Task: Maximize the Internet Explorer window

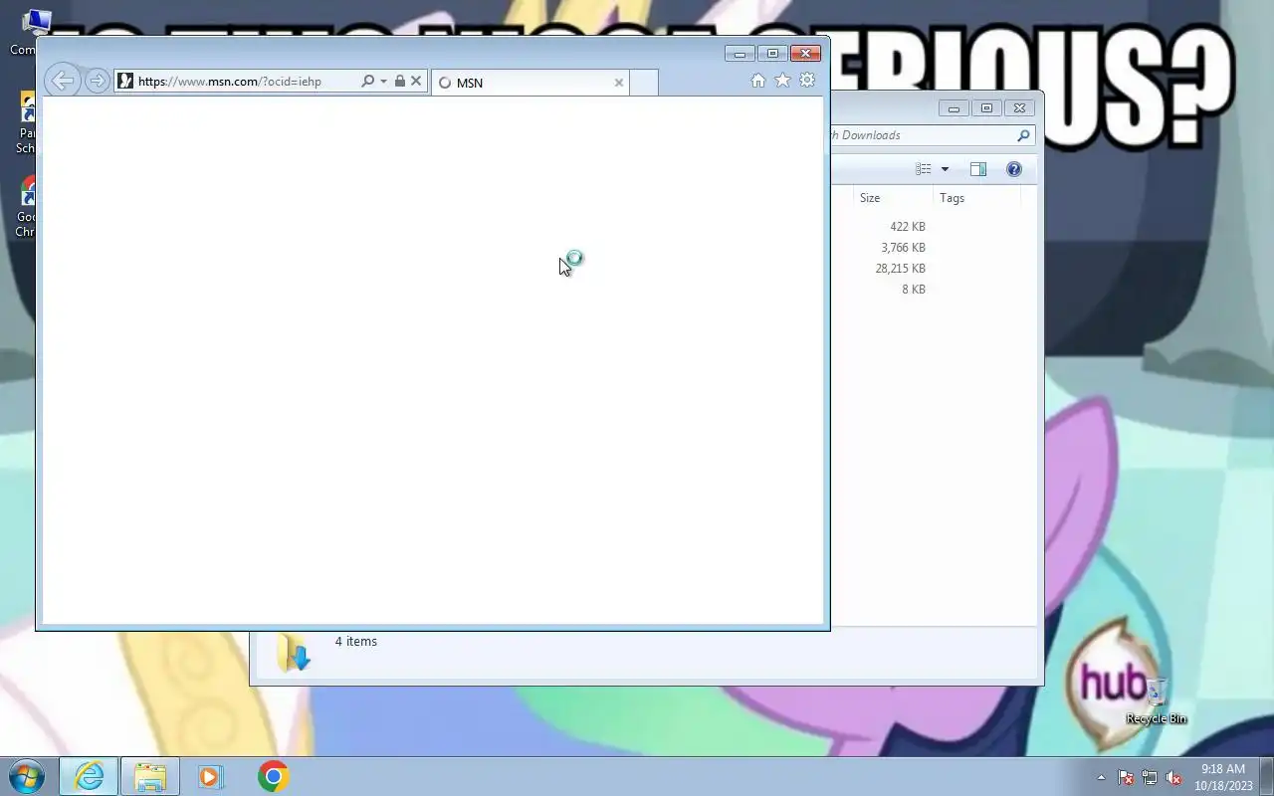Action: pyautogui.click(x=772, y=54)
